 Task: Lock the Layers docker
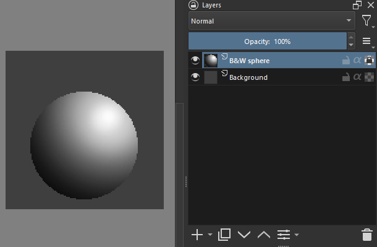click(x=193, y=5)
